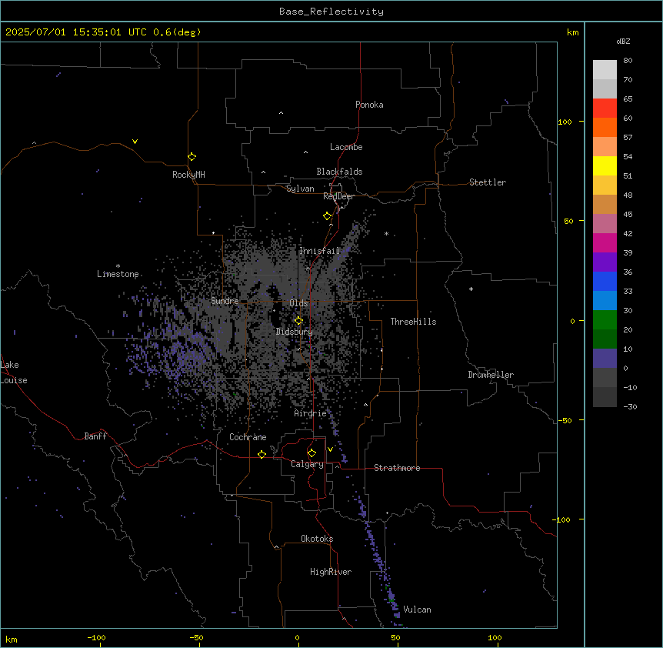
Task: Click the Cochrane town label
Action: (x=248, y=437)
